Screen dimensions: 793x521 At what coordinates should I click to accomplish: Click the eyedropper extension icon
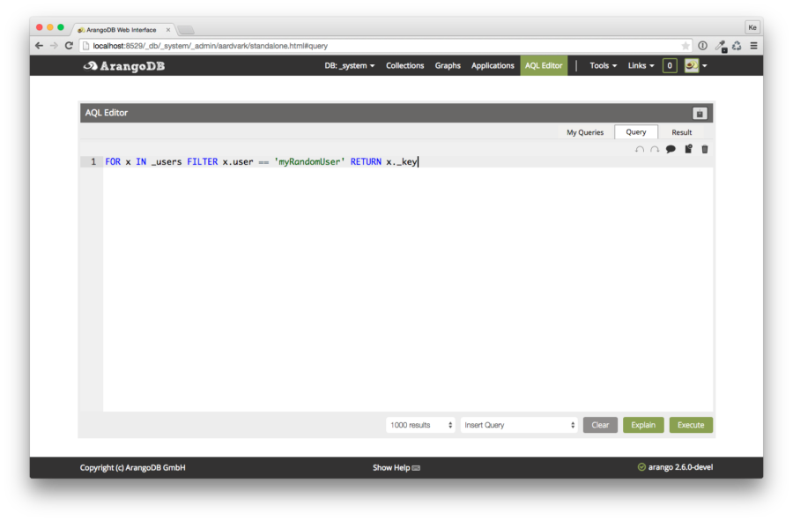click(721, 46)
